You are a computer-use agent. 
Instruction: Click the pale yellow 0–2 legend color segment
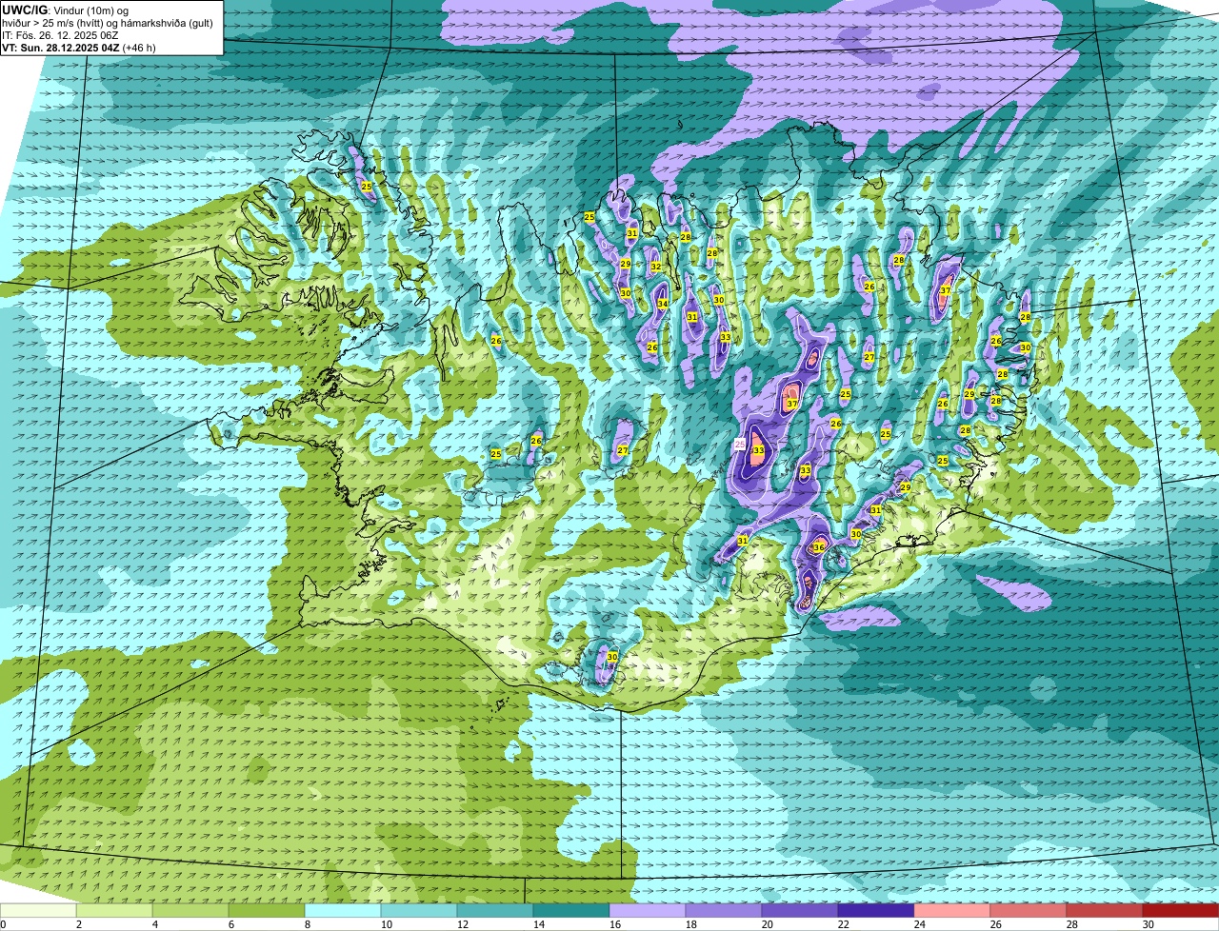tap(38, 910)
